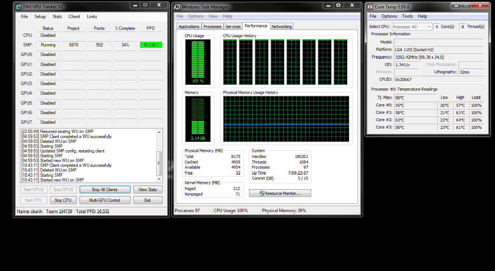
Task: Open the Stats menu in FAH Tracker
Action: click(x=57, y=17)
